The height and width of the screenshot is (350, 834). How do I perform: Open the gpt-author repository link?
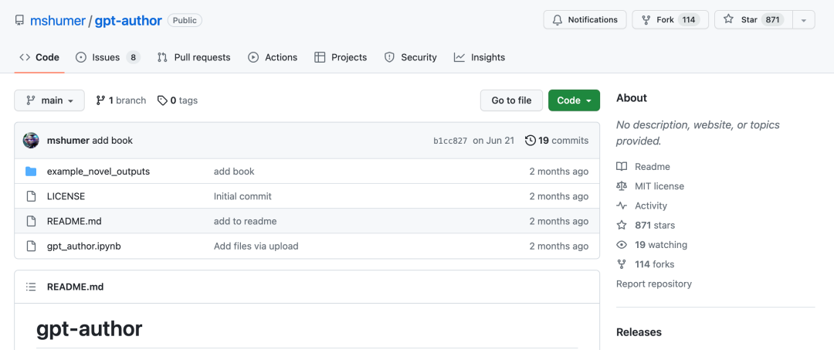128,21
